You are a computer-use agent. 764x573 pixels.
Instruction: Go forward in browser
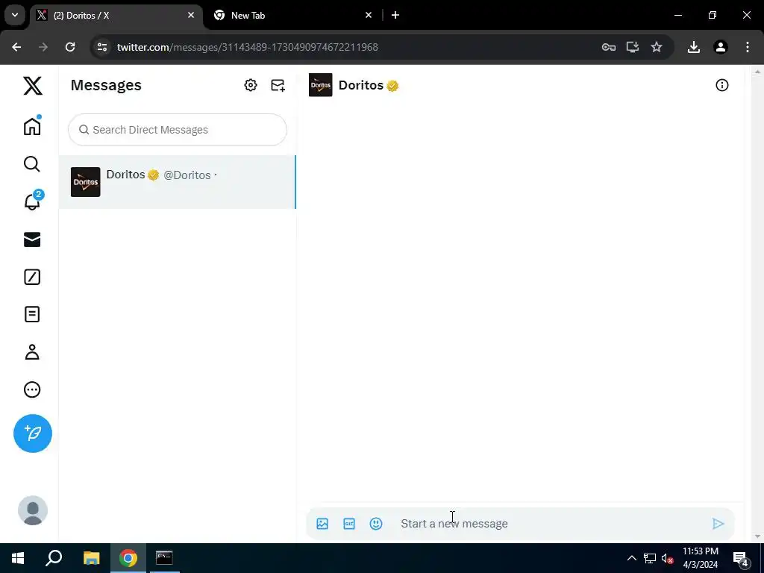tap(43, 47)
